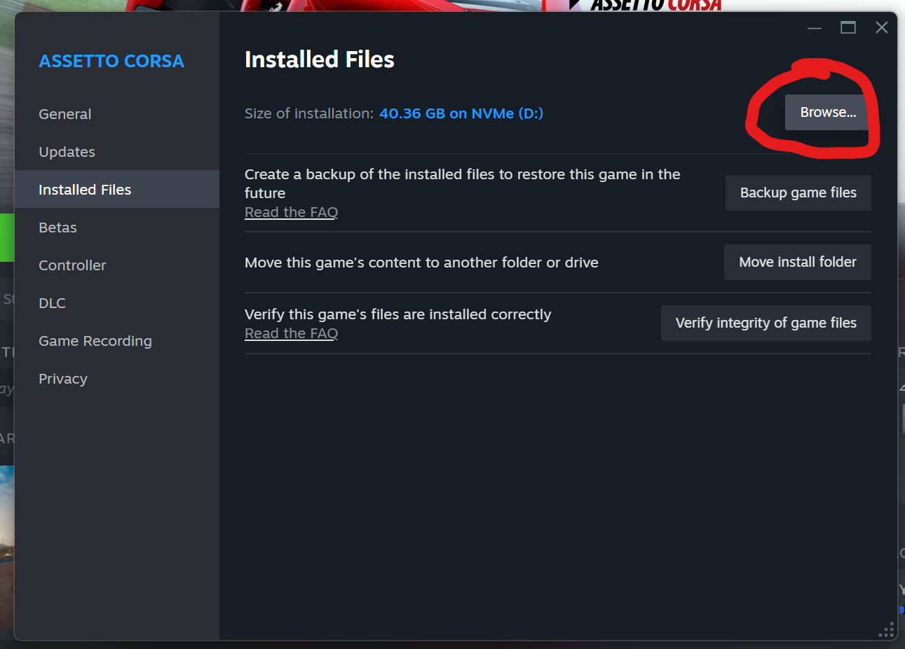
Task: Browse the game's installed files
Action: pos(826,111)
